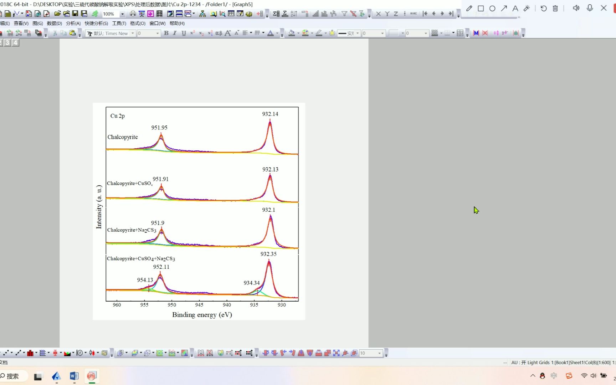Click the sun-shaped light icon
This screenshot has width=616, height=385.
[332, 33]
